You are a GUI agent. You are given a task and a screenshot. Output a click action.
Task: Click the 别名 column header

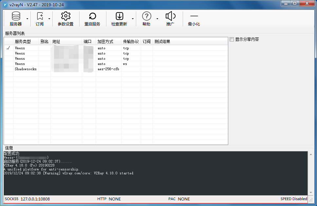[x=45, y=41]
